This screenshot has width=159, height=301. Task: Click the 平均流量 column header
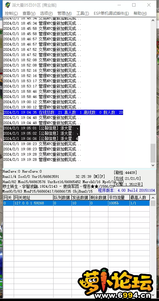click(x=119, y=198)
